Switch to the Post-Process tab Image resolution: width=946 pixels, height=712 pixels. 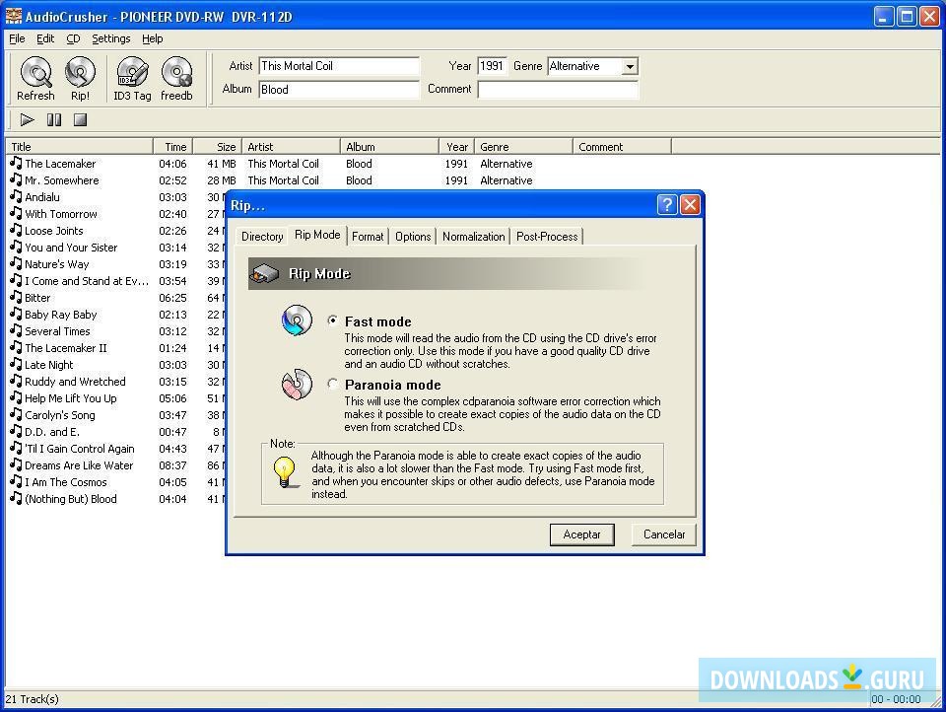point(547,236)
